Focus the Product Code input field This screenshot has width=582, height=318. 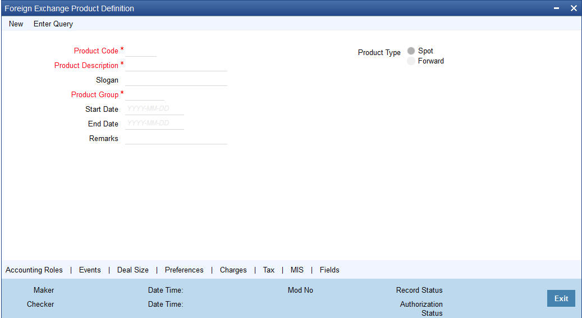tap(141, 51)
